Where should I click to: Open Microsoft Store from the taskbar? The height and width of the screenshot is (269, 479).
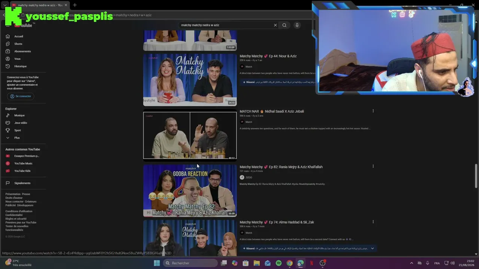coord(245,263)
